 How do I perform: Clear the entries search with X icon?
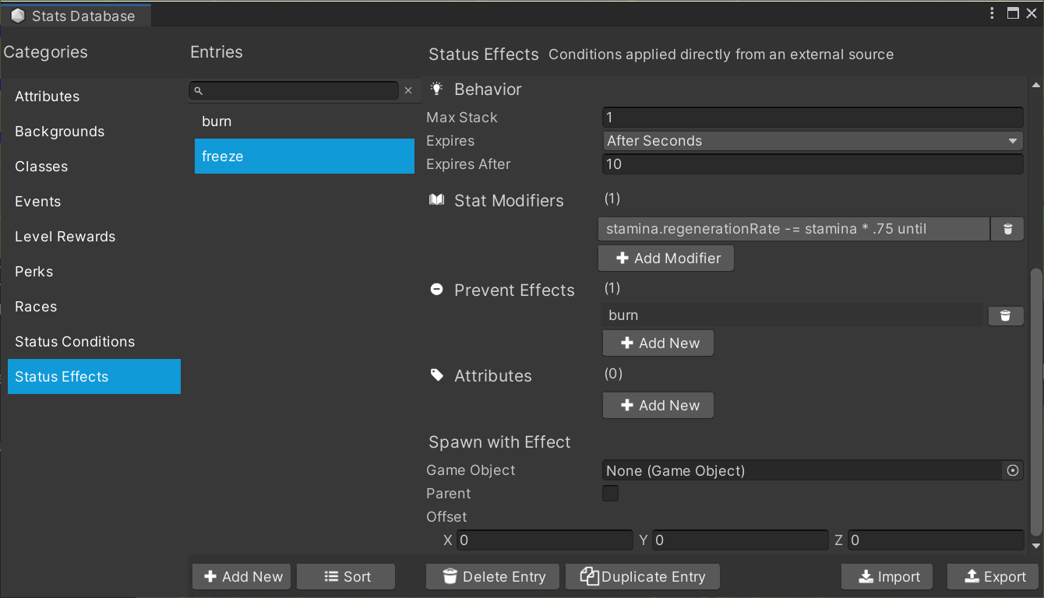[x=408, y=91]
